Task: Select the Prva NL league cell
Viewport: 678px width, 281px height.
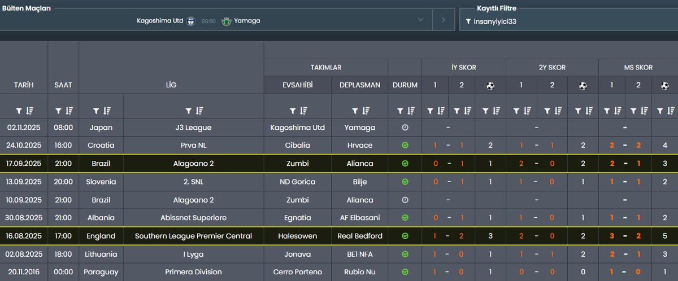Action: 194,146
